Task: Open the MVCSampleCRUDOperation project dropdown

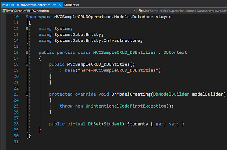Action: coord(134,11)
